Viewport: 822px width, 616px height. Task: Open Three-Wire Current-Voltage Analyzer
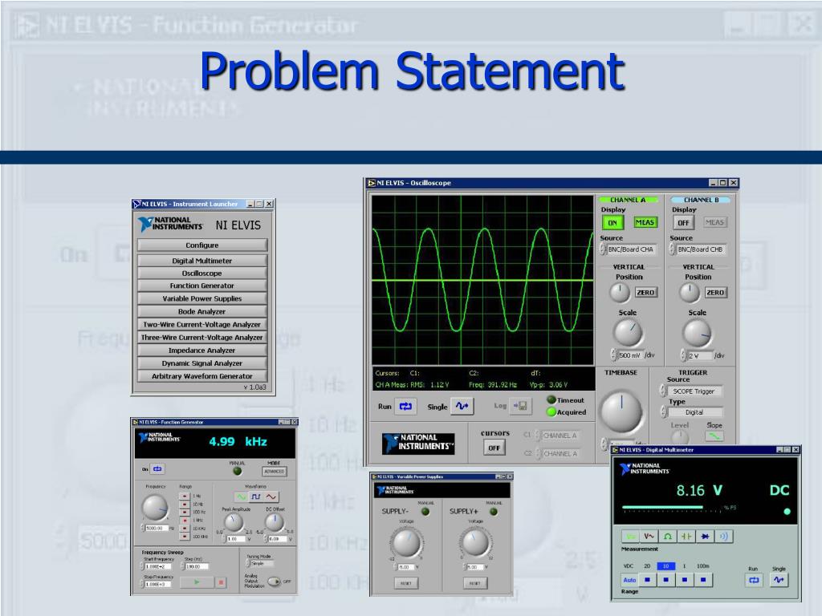click(x=201, y=338)
